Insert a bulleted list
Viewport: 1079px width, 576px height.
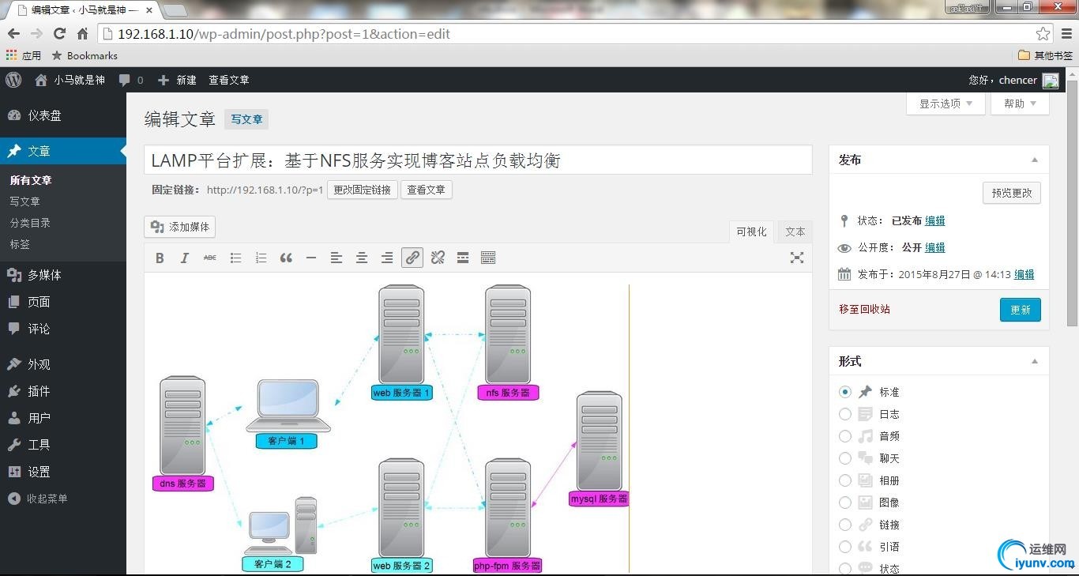point(235,258)
